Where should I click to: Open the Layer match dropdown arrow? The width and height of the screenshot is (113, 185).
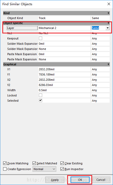coord(108,28)
